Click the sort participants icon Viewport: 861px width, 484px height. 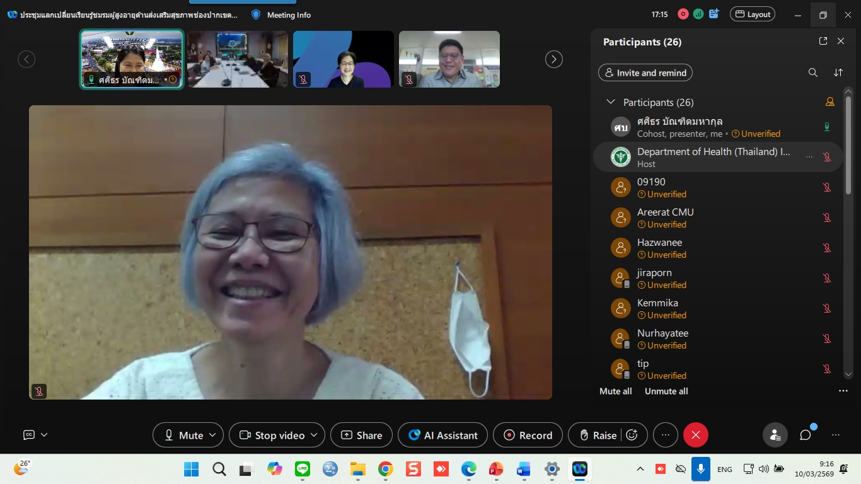click(838, 72)
